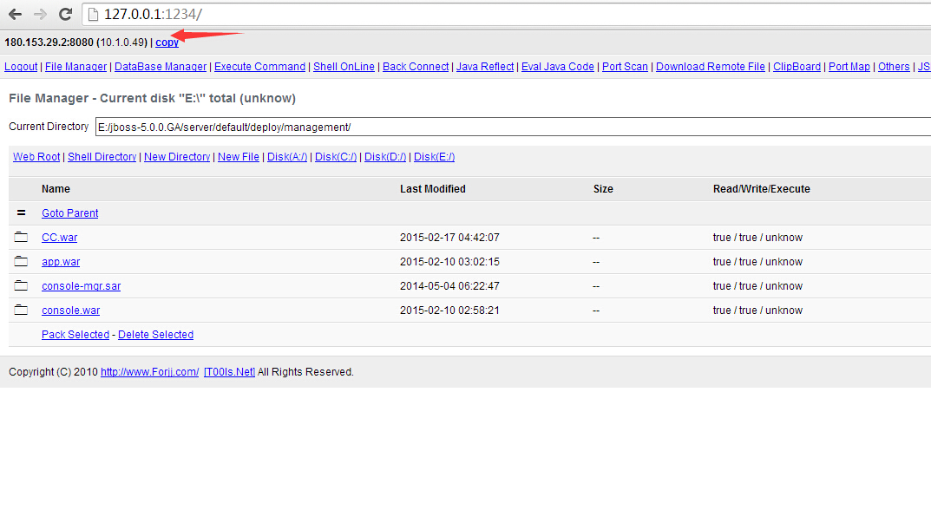Click the browser address bar URL
This screenshot has height=510, width=931.
[x=154, y=14]
